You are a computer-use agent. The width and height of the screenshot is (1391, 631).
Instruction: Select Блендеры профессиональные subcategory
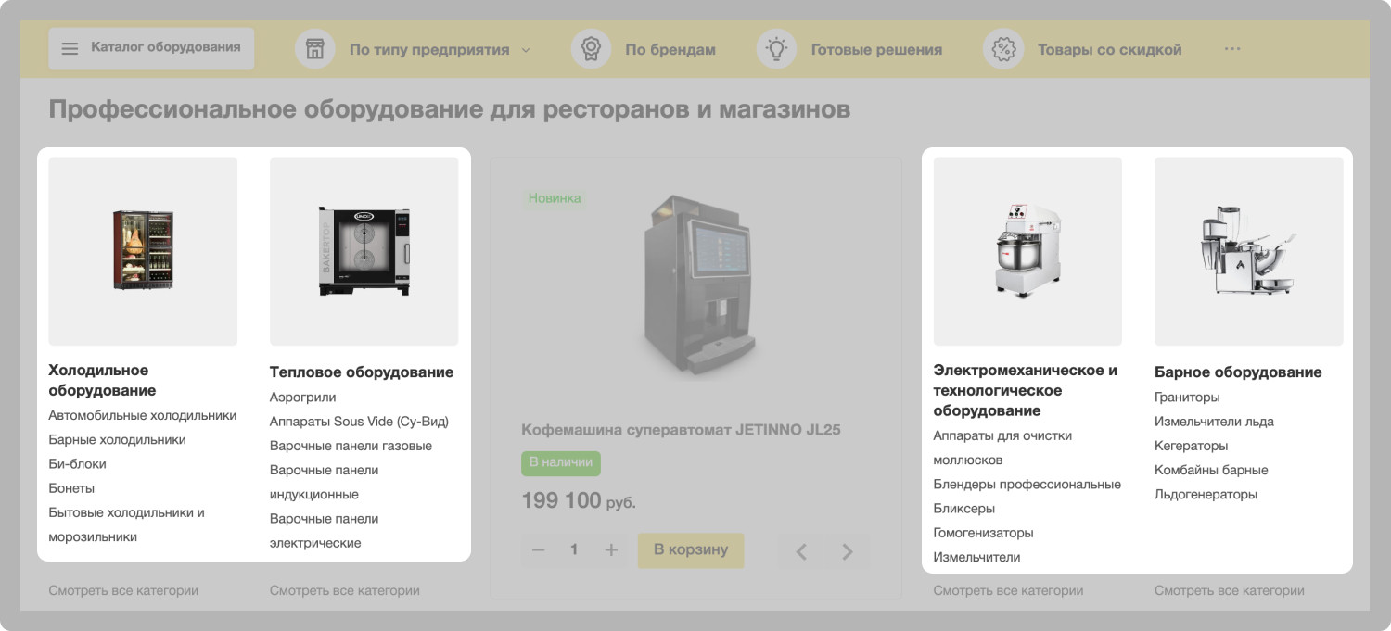(1027, 485)
